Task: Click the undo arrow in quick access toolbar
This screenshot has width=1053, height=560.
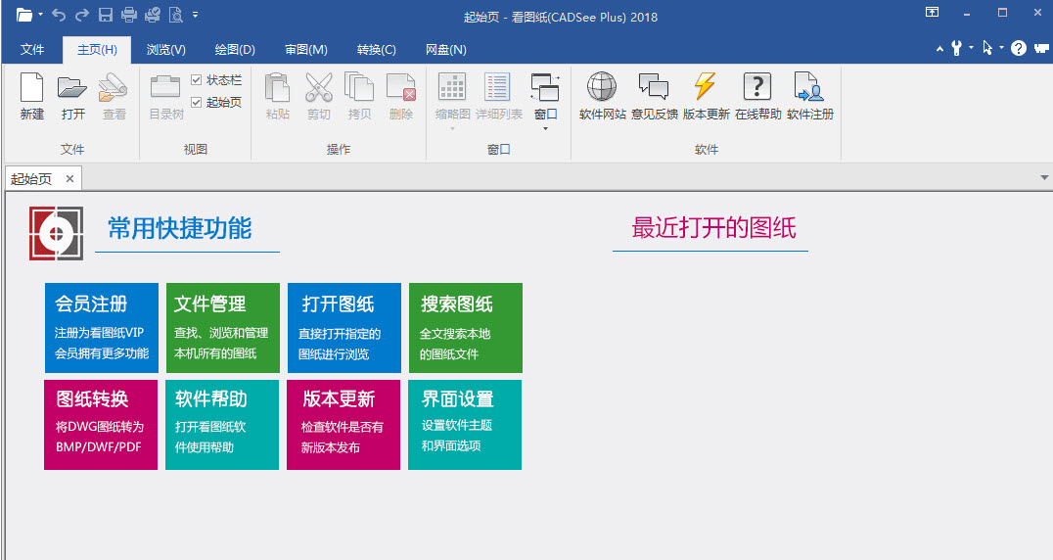Action: pos(59,14)
